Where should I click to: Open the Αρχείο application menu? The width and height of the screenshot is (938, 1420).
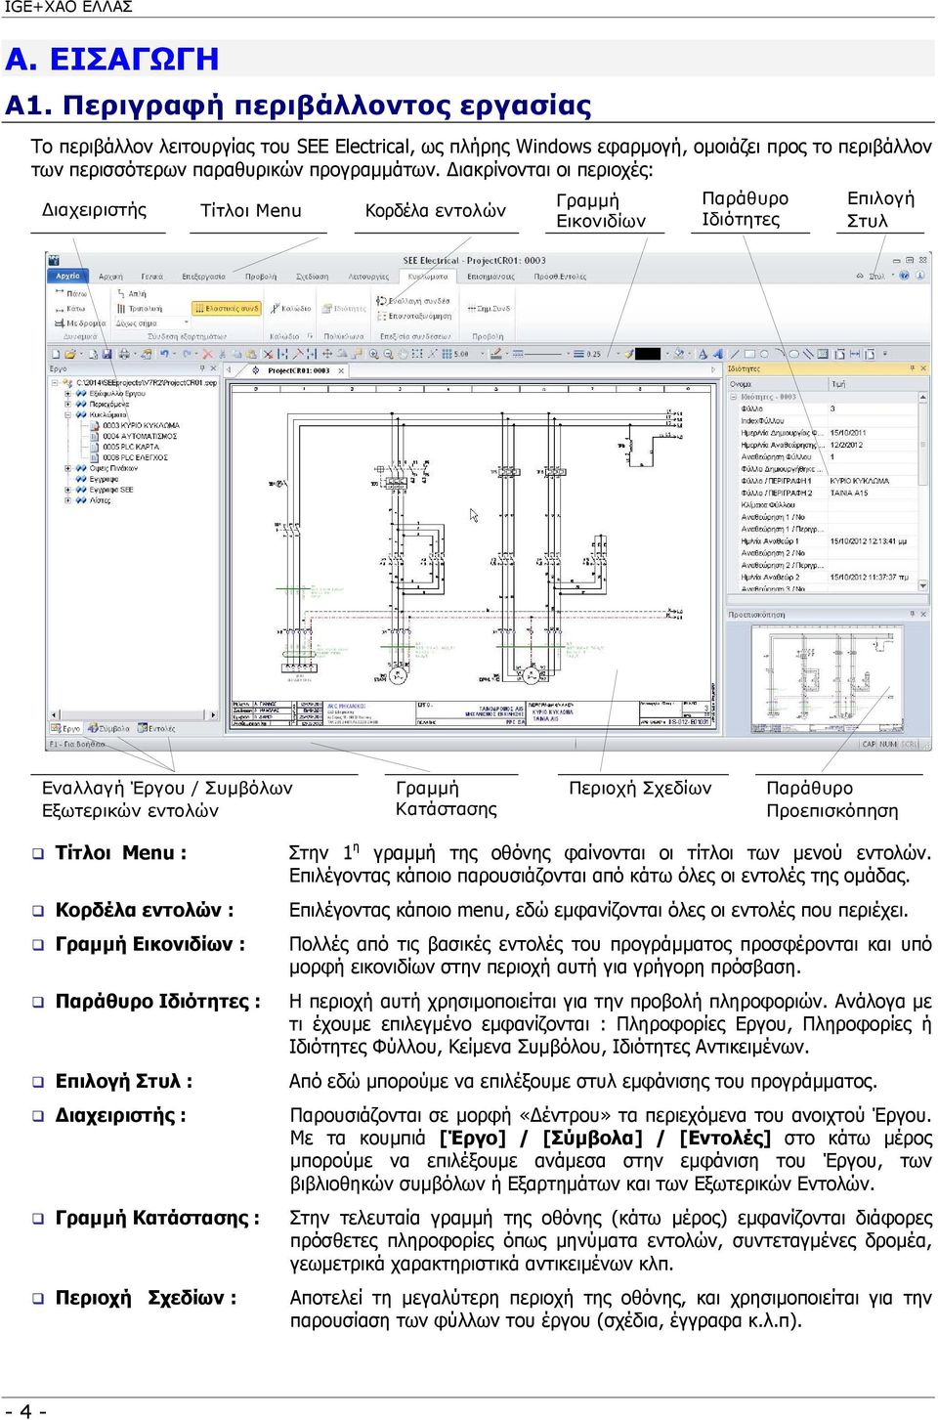67,276
